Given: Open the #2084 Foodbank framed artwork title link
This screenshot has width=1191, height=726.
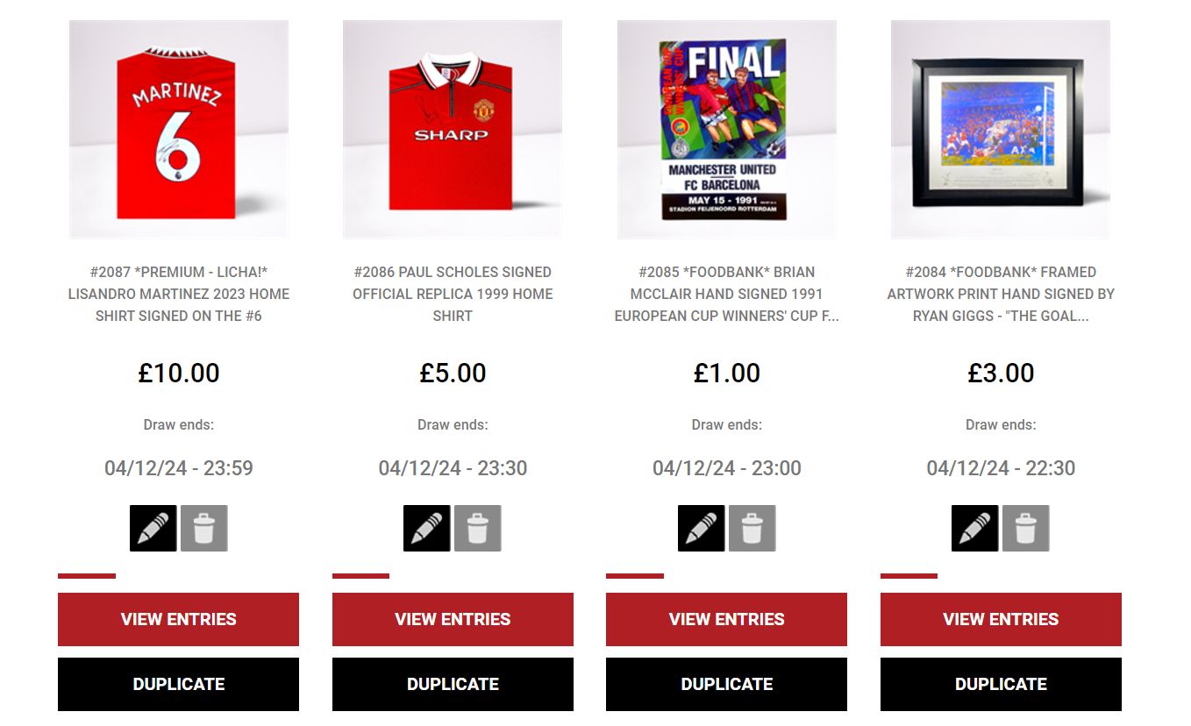Looking at the screenshot, I should pos(1001,294).
